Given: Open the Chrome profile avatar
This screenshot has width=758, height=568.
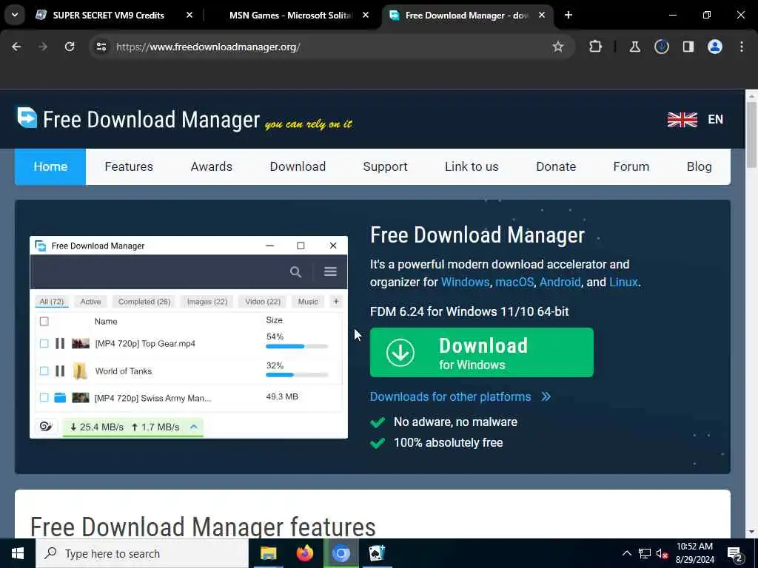Looking at the screenshot, I should pyautogui.click(x=714, y=47).
